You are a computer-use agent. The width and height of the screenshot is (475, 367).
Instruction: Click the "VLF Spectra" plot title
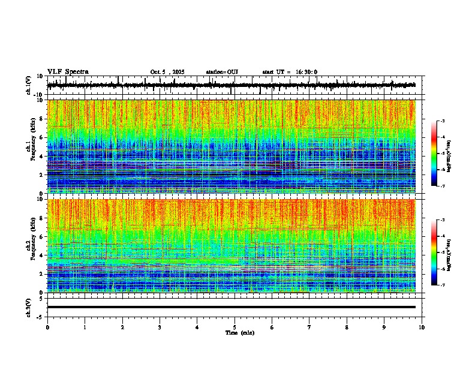(68, 72)
